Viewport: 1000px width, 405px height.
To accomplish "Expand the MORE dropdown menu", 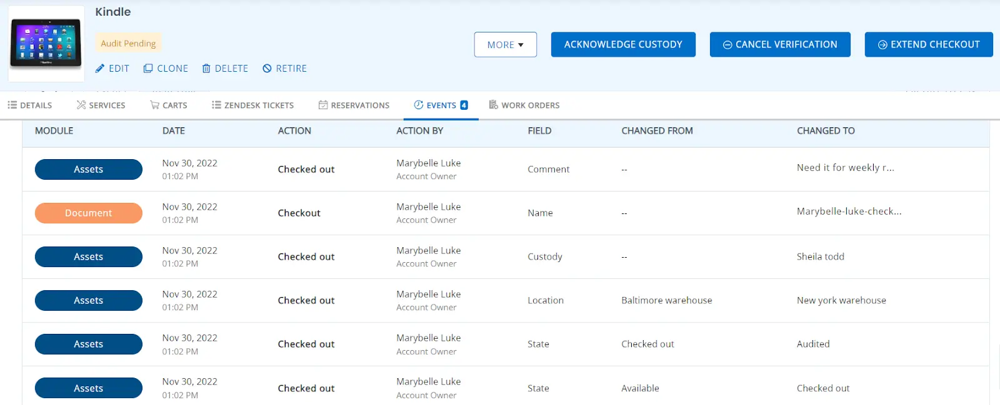I will (x=505, y=45).
